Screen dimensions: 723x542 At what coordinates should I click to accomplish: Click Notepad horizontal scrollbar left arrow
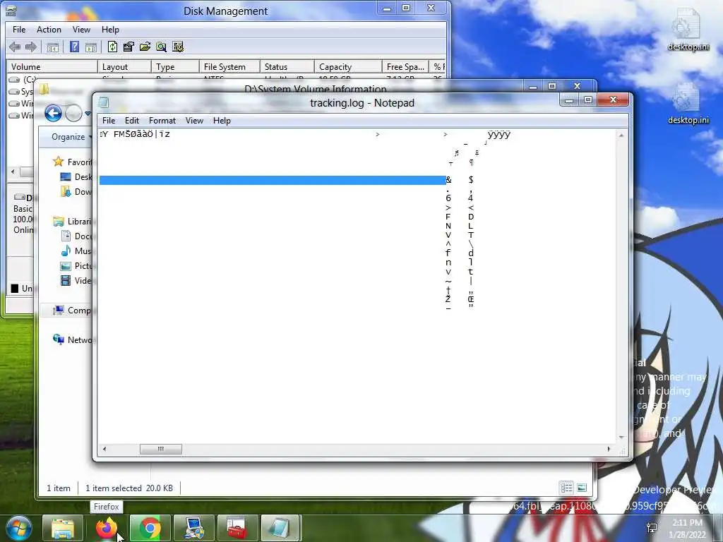click(x=104, y=449)
